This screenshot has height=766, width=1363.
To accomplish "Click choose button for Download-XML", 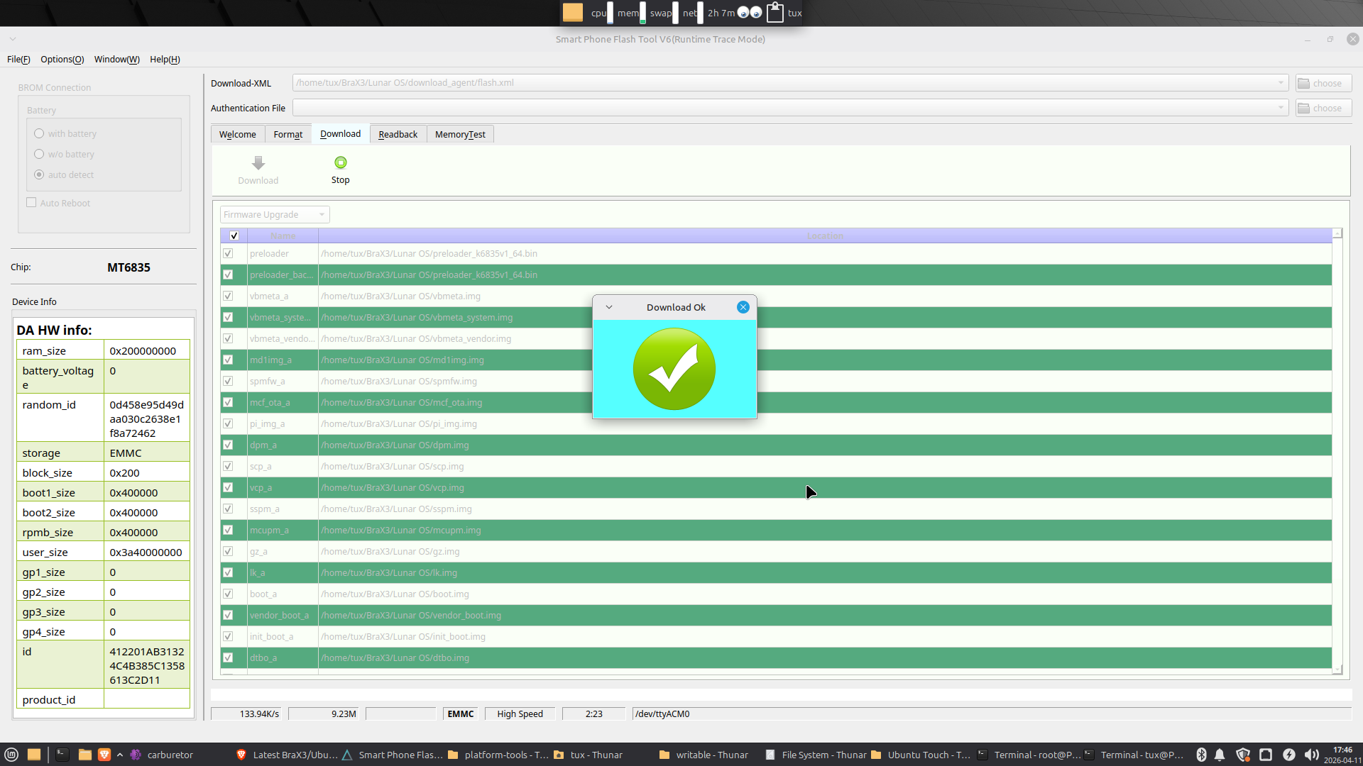I will coord(1323,83).
